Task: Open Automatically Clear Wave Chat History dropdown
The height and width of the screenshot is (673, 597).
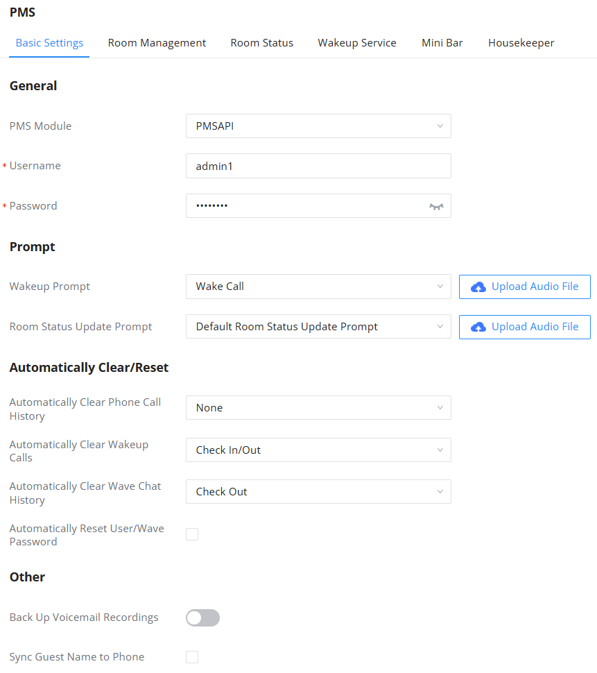Action: point(318,492)
